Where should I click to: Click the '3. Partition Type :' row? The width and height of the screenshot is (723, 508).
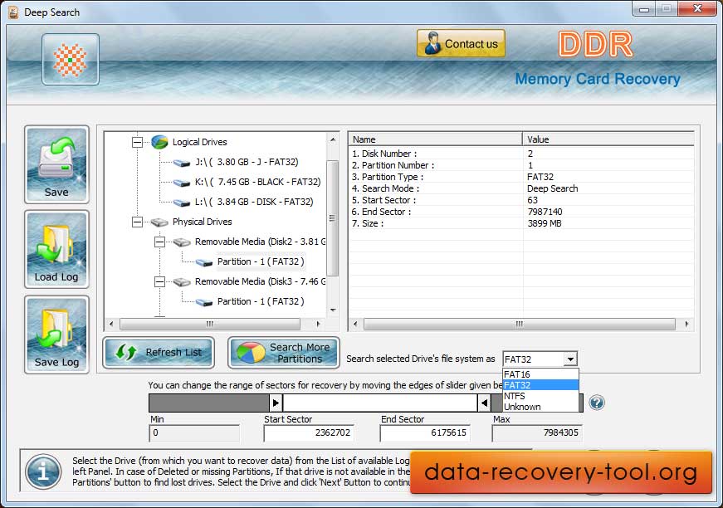[x=521, y=177]
